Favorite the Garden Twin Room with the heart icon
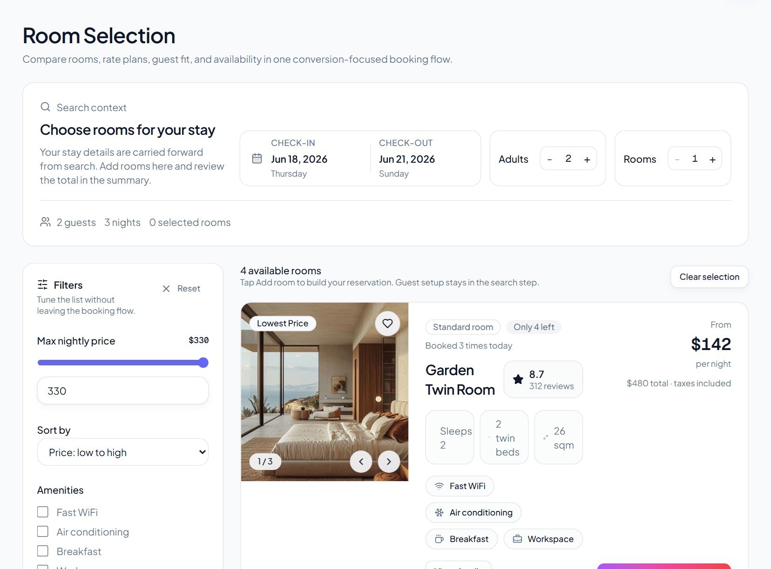This screenshot has height=569, width=771. [387, 324]
